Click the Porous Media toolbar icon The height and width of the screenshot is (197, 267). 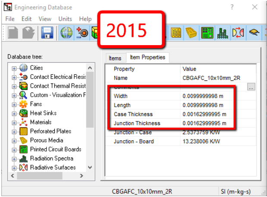pyautogui.click(x=192, y=33)
